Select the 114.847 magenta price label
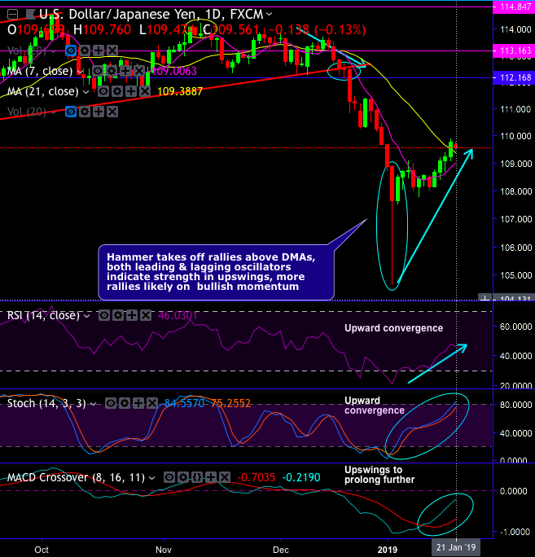535x557 pixels. click(x=514, y=7)
